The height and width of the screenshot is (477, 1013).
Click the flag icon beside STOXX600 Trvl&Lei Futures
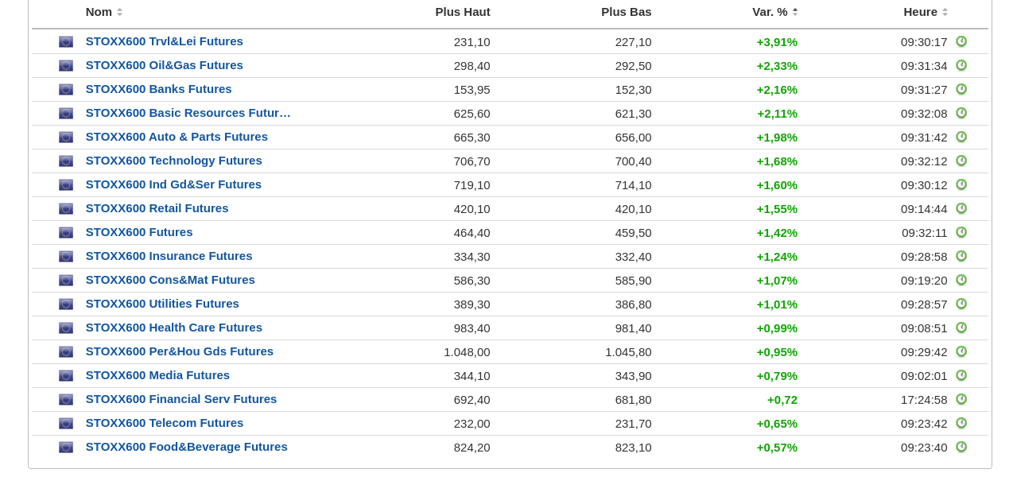[66, 42]
